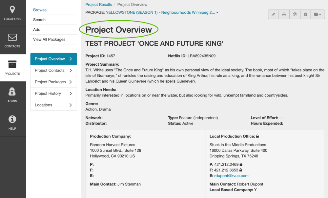The width and height of the screenshot is (328, 198).
Task: Open the Locations section in the dark sidebar
Action: click(12, 13)
